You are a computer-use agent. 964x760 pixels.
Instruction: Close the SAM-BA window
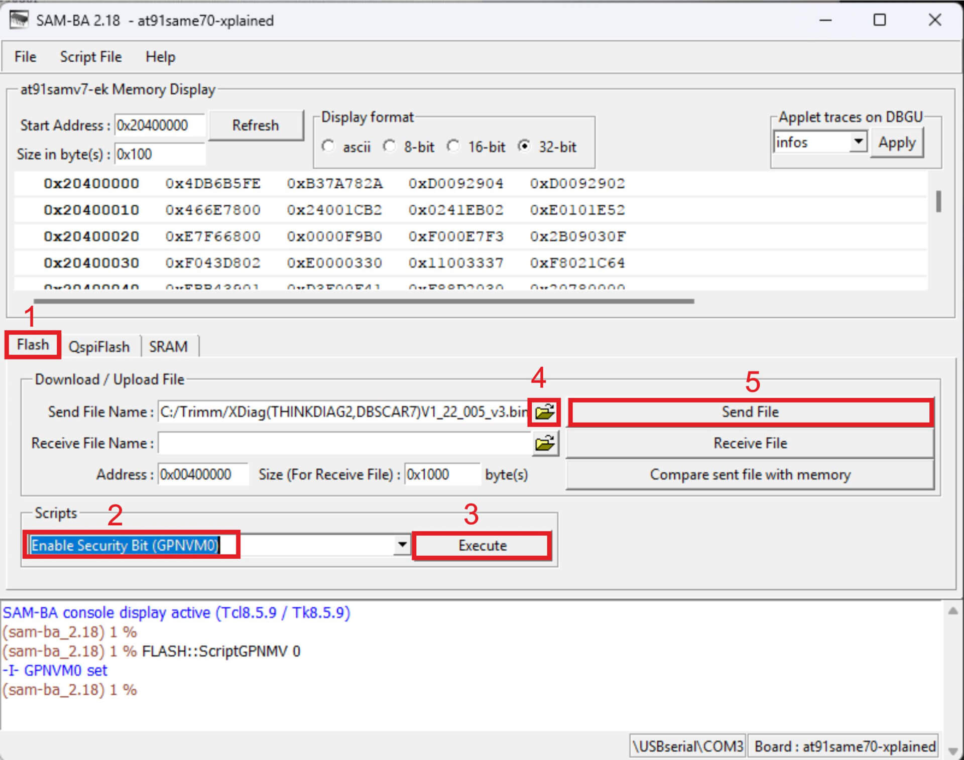(935, 20)
